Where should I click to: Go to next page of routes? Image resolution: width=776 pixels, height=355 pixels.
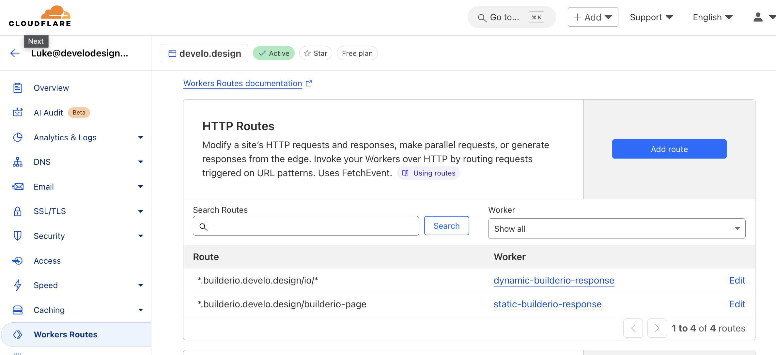tap(657, 328)
